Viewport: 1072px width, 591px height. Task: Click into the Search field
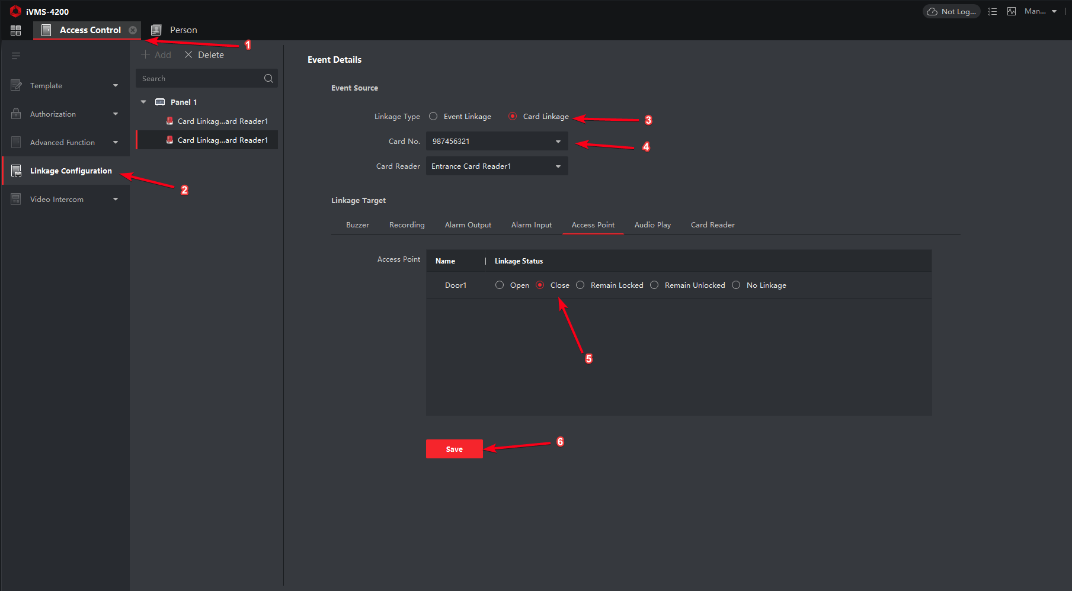199,78
